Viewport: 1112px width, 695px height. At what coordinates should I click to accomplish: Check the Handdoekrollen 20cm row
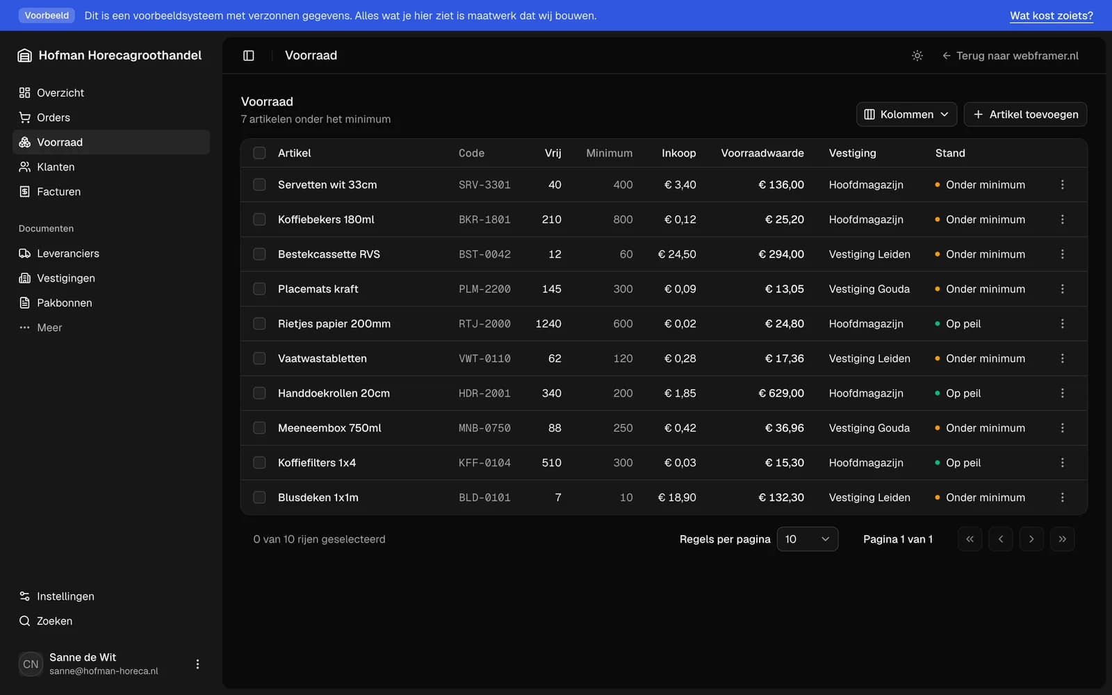pyautogui.click(x=259, y=393)
